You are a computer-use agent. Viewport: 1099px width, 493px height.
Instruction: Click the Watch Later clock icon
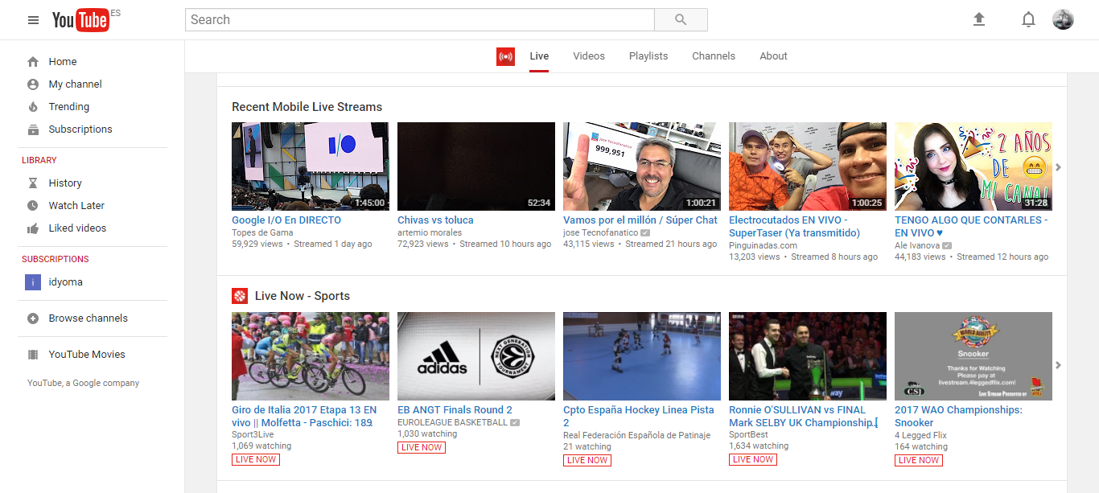[33, 206]
